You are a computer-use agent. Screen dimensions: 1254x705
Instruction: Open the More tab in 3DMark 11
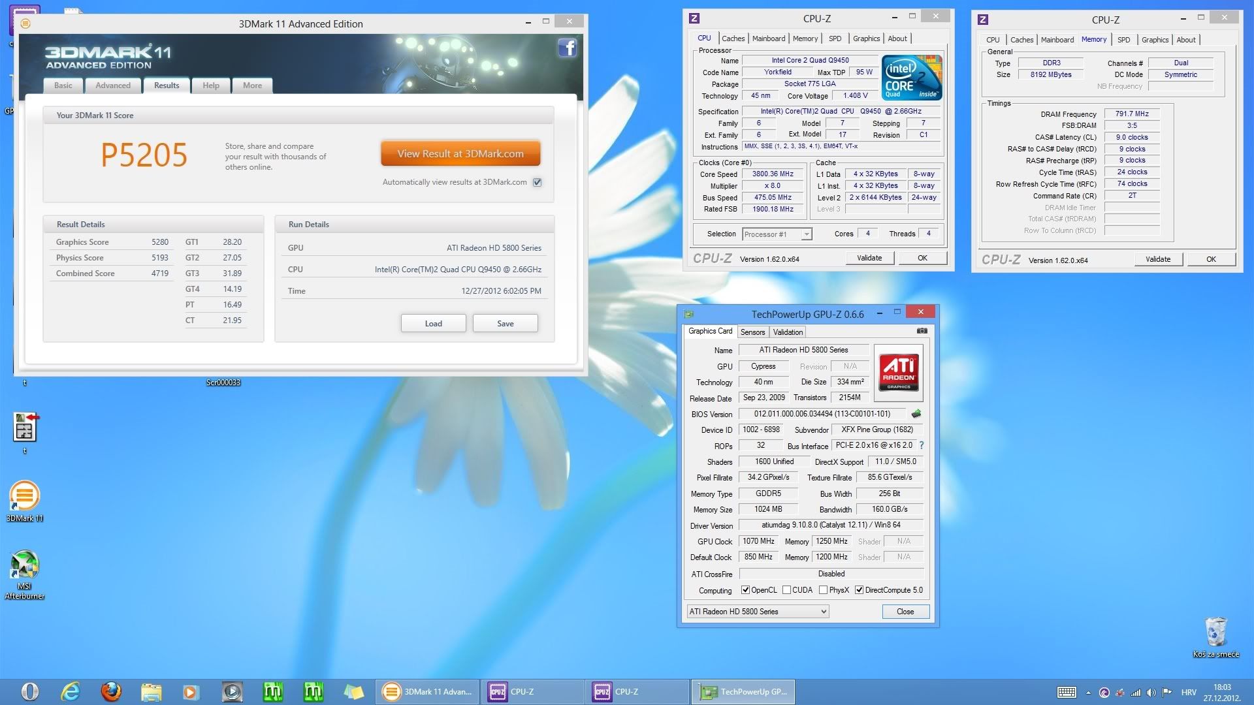tap(252, 86)
